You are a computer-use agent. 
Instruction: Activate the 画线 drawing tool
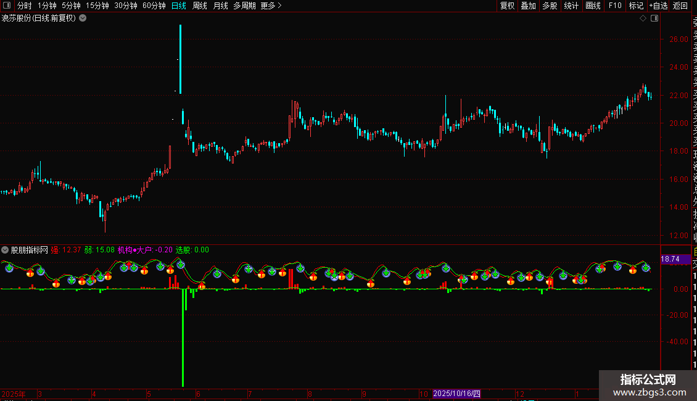(593, 6)
